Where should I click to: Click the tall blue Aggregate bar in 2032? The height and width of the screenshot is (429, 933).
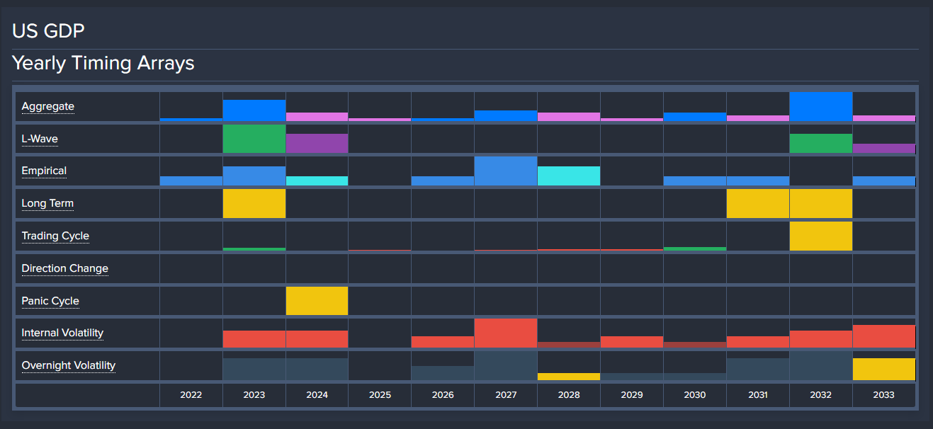(x=820, y=107)
